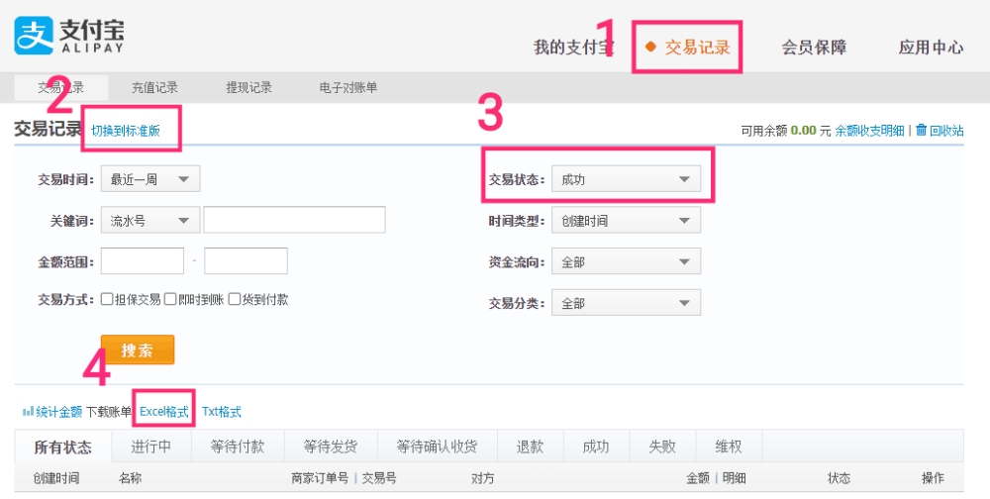Check the 货到付款 option

(235, 299)
